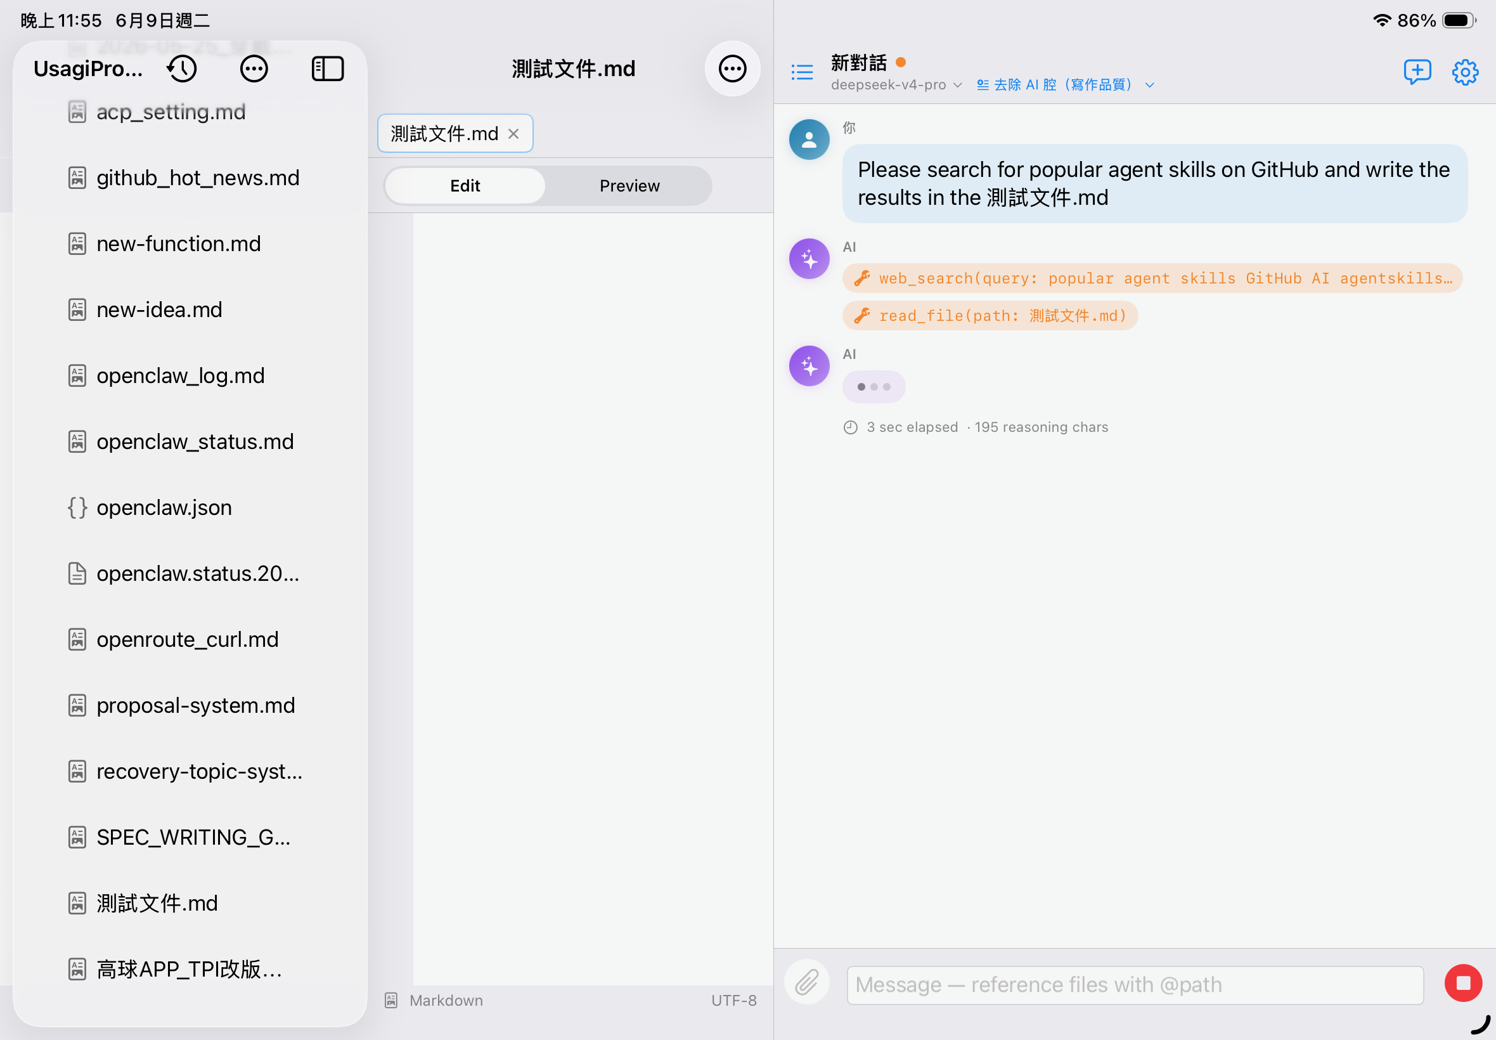The height and width of the screenshot is (1040, 1496).
Task: Expand the deepseek-v4-pro model dropdown
Action: pyautogui.click(x=896, y=85)
